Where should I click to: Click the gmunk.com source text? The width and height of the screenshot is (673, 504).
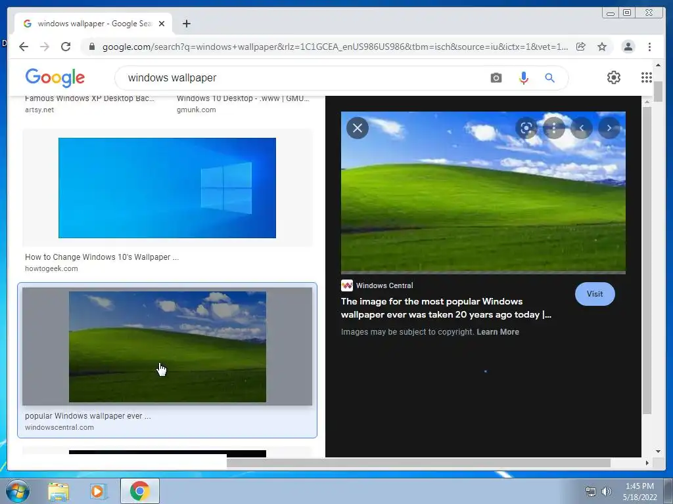[x=196, y=110]
